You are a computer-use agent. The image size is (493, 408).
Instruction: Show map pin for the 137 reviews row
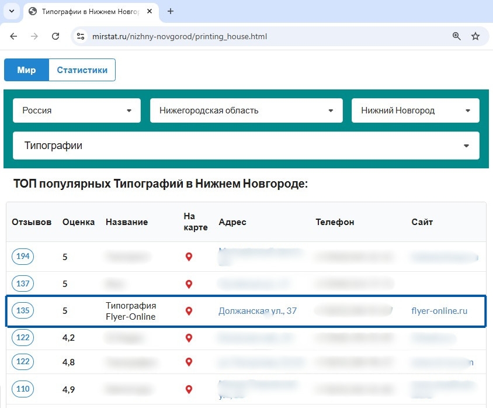[189, 284]
